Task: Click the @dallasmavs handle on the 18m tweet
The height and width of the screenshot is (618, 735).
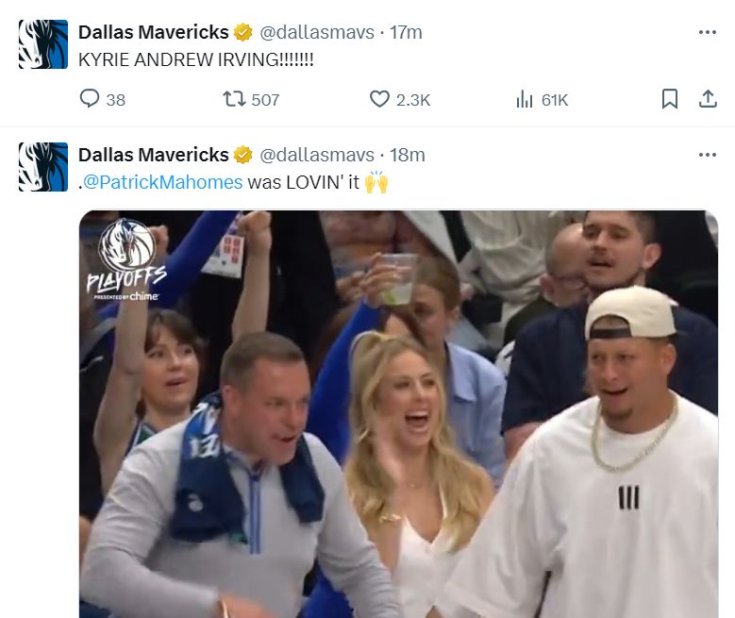Action: 316,155
